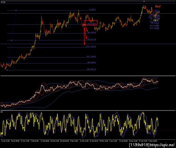Click the Fibonacci upper anchor point dot
176x148 pixels.
[x=16, y=10]
